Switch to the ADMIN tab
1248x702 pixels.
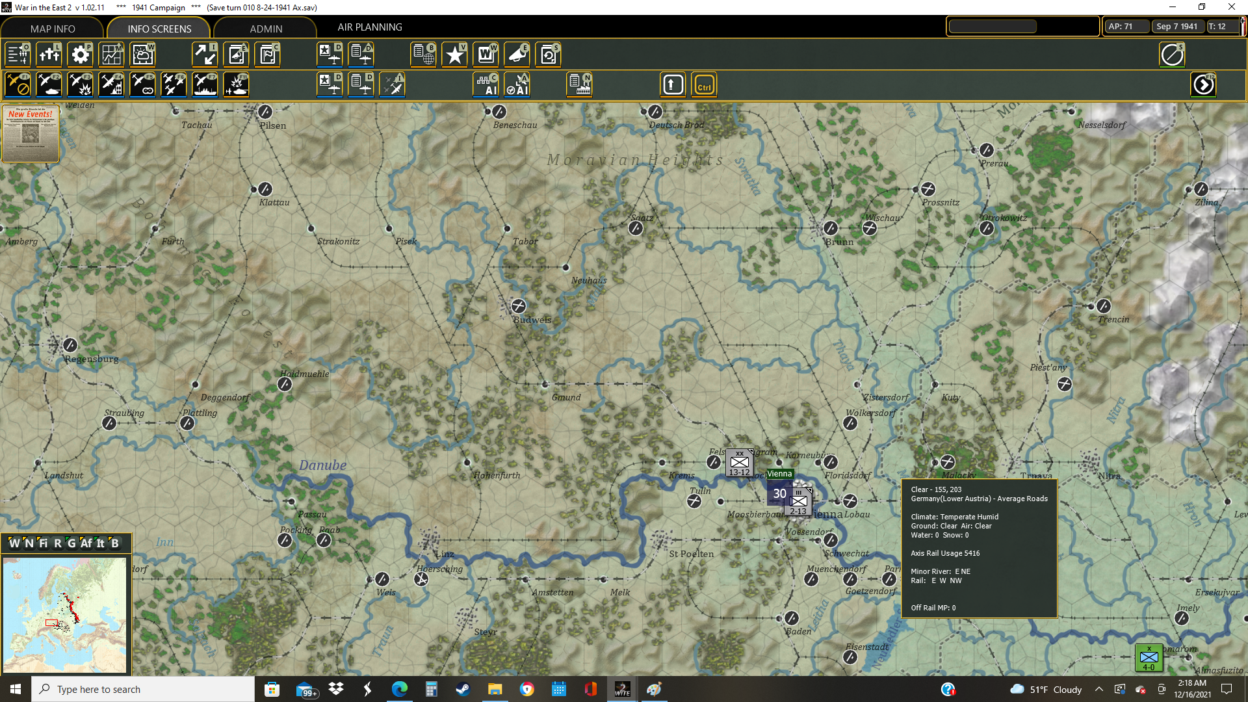click(x=266, y=29)
